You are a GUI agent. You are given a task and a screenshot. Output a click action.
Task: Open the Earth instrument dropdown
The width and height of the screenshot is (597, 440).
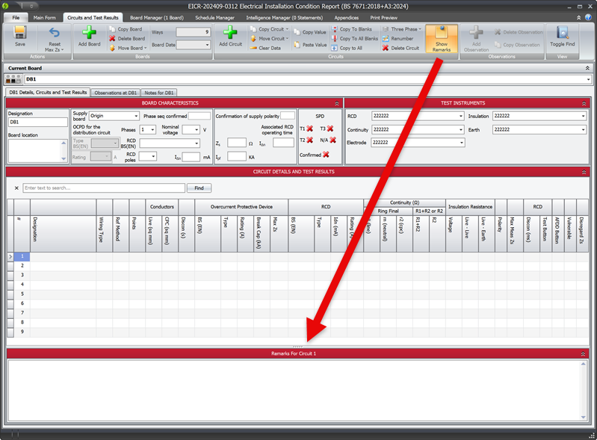pyautogui.click(x=583, y=130)
